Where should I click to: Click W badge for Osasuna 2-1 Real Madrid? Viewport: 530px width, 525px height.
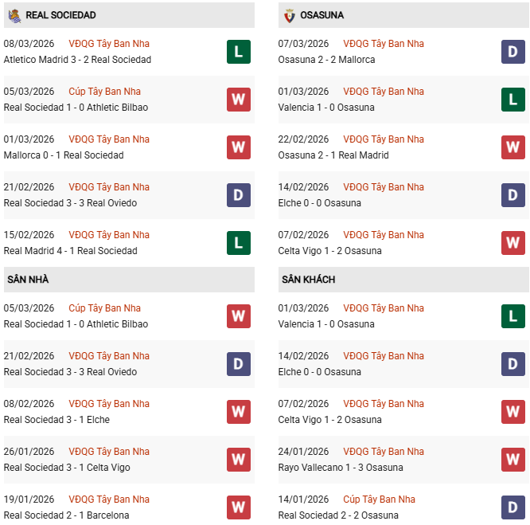click(x=512, y=147)
